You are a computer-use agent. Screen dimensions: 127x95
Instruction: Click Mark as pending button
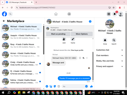point(58,34)
